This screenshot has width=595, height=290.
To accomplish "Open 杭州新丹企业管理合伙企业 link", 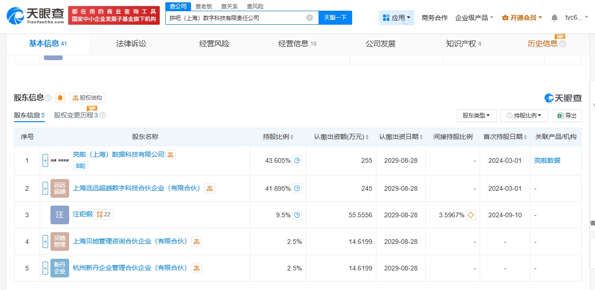I will click(x=131, y=268).
